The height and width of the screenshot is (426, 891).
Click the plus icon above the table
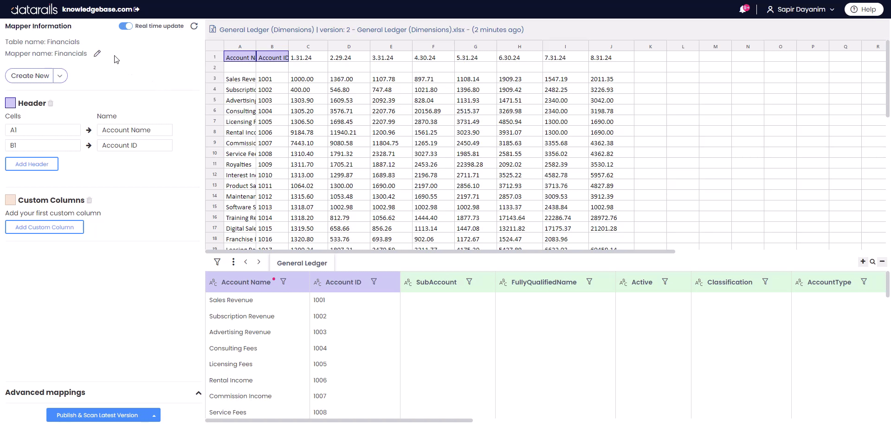(863, 262)
